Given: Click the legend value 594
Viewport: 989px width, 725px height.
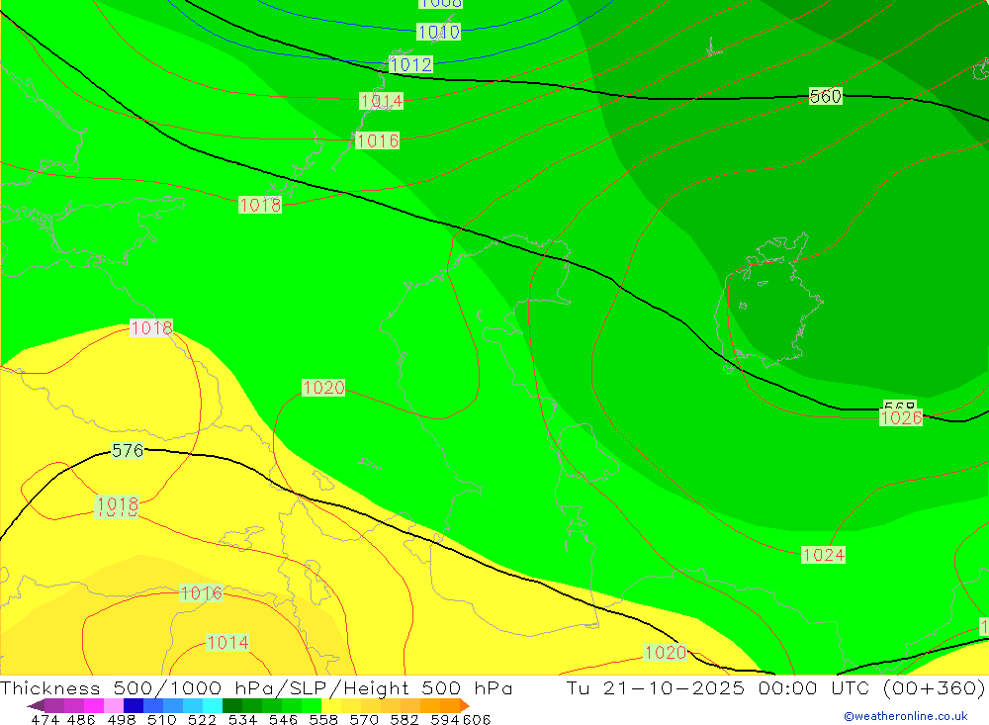Looking at the screenshot, I should pyautogui.click(x=445, y=719).
